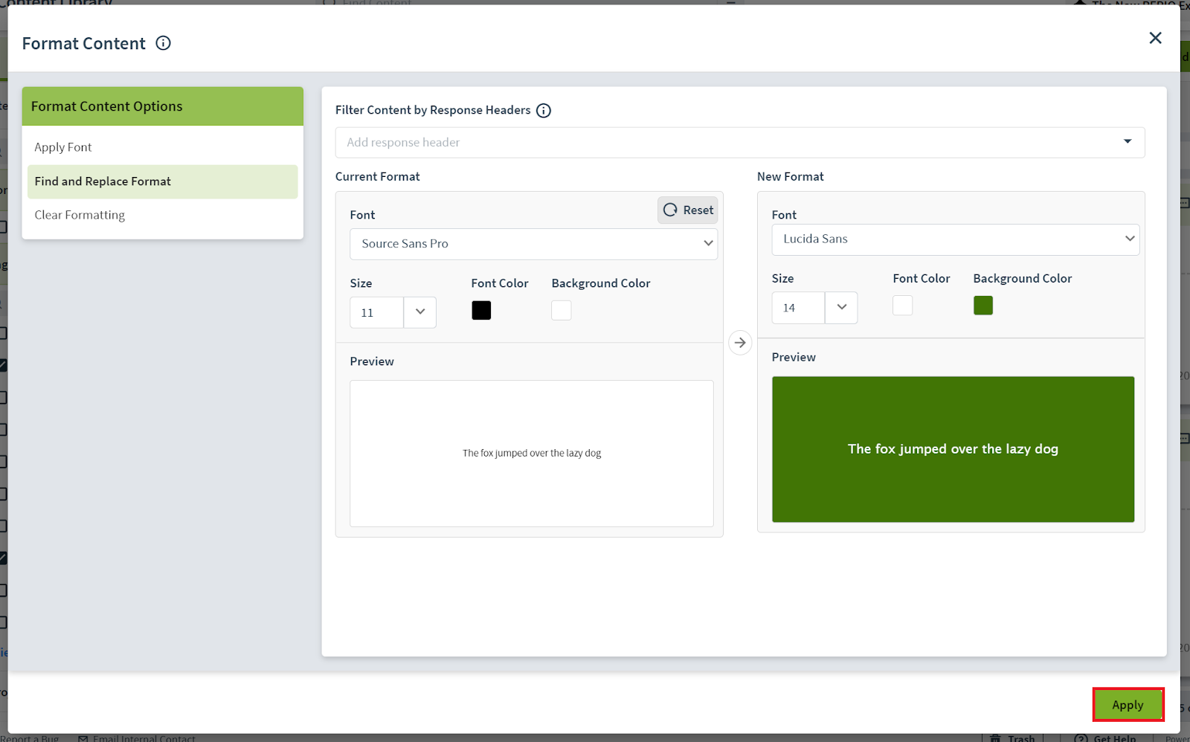Expand the New Format size 14 dropdown arrow

pyautogui.click(x=841, y=308)
